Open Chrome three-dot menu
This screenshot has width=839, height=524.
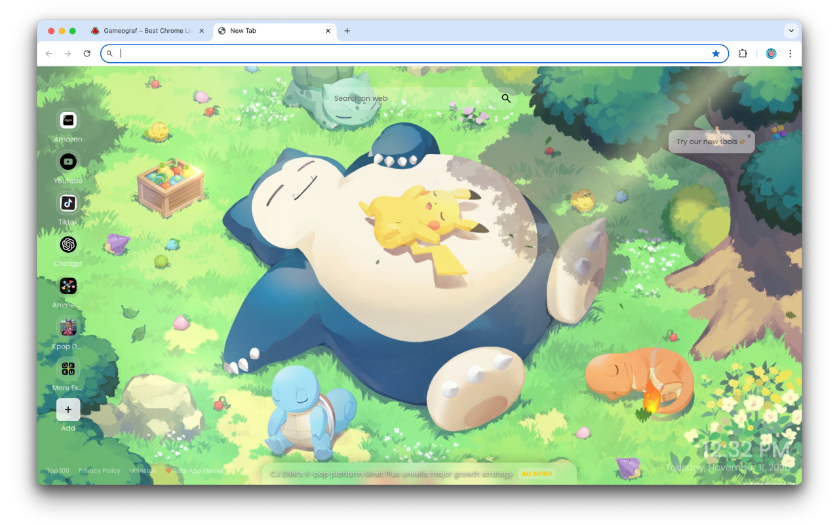790,54
